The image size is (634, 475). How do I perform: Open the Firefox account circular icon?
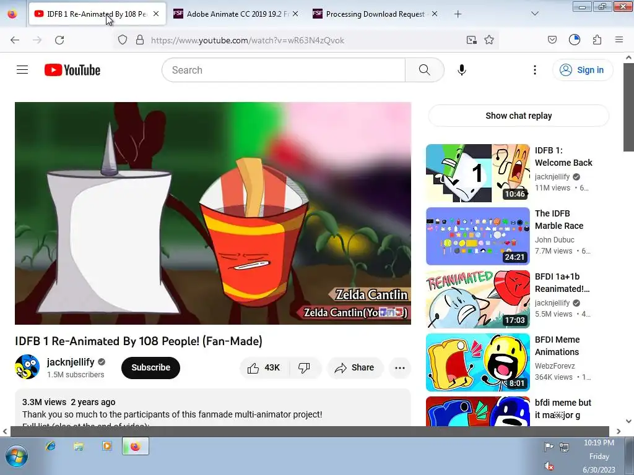click(574, 40)
